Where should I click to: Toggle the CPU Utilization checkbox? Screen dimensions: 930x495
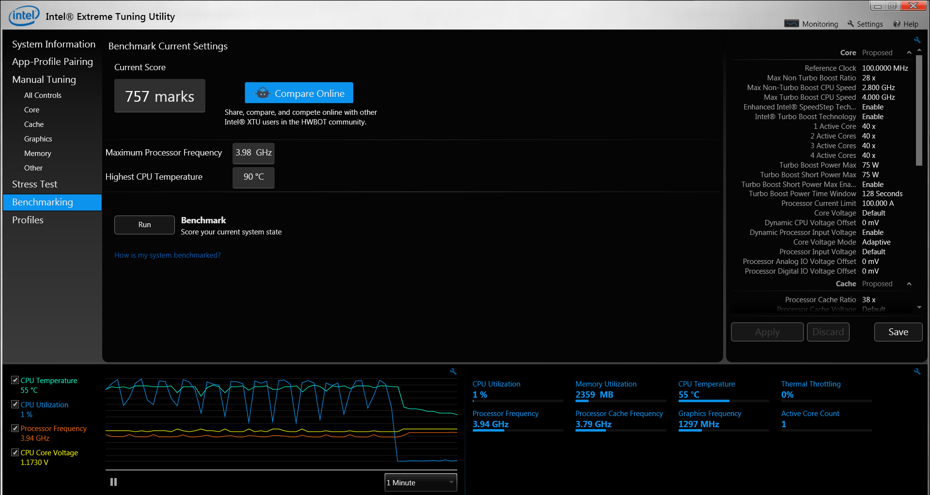(x=15, y=404)
